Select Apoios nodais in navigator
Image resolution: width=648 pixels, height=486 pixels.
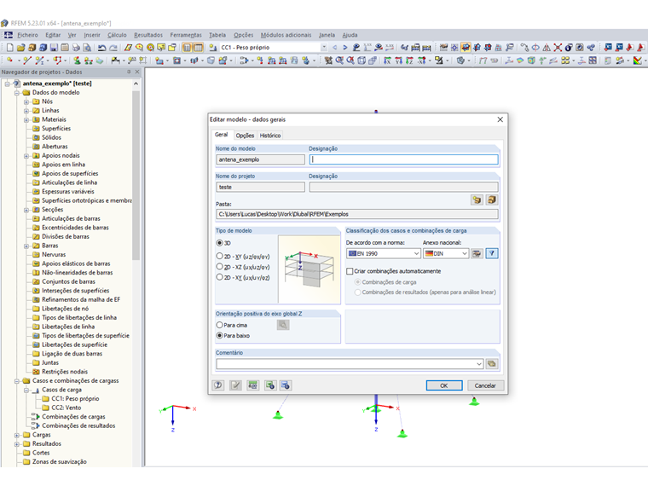click(x=61, y=156)
